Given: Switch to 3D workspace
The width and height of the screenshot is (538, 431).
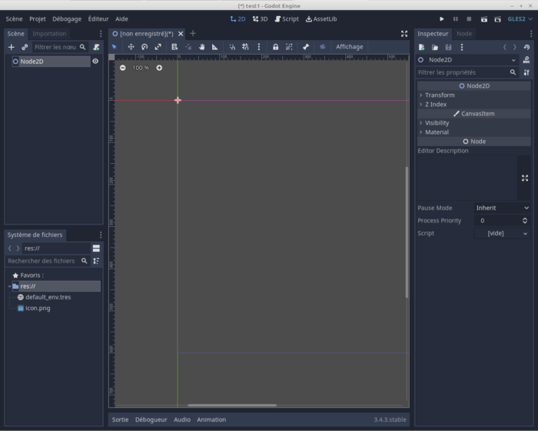Looking at the screenshot, I should click(x=260, y=19).
